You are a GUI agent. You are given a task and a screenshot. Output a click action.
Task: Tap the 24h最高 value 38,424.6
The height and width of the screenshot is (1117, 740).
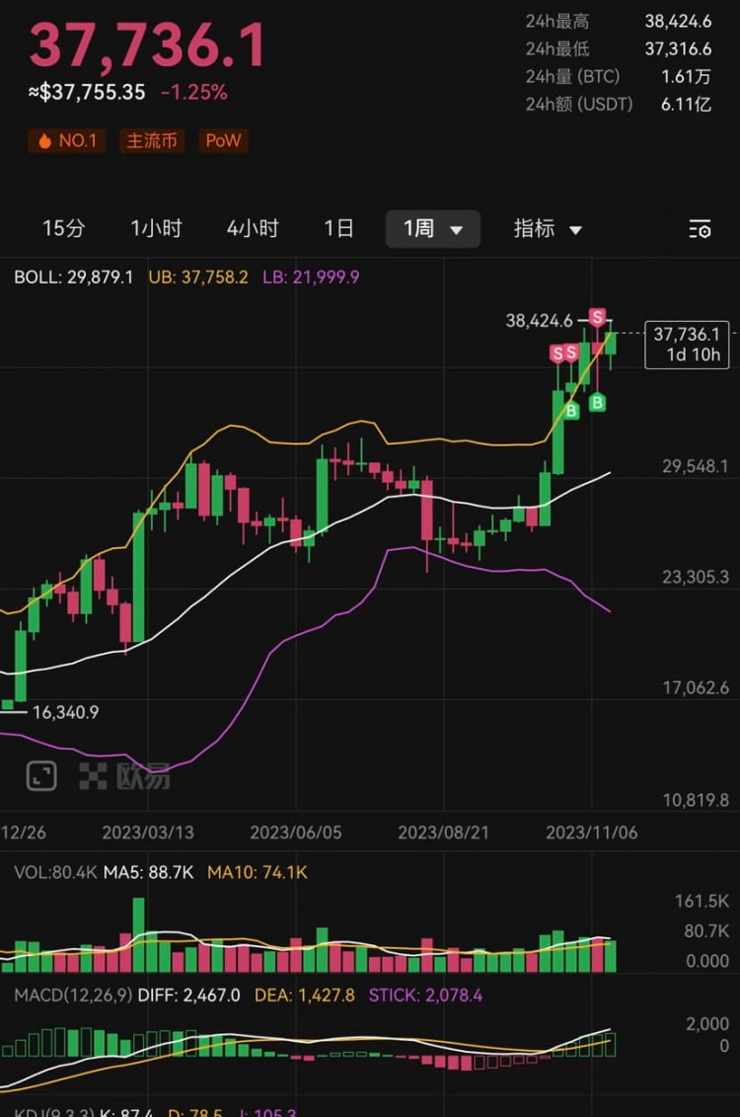(678, 22)
